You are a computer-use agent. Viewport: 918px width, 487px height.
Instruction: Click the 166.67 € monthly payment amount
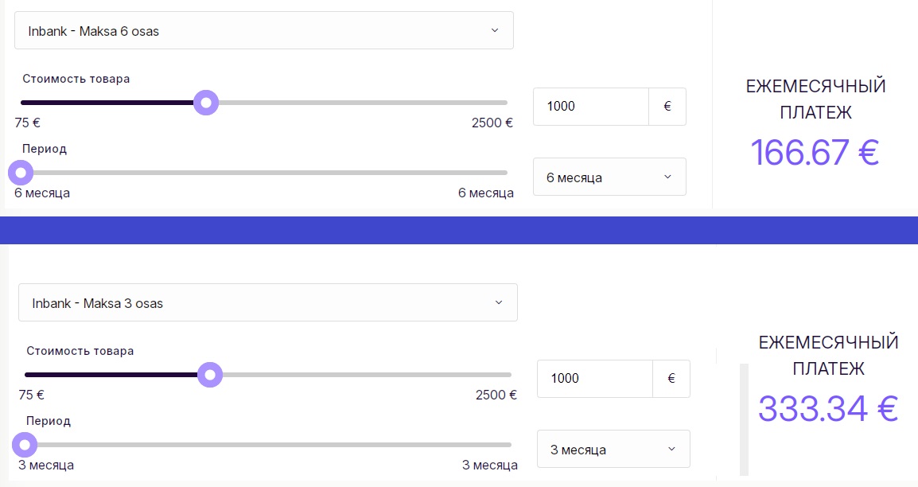pyautogui.click(x=815, y=152)
